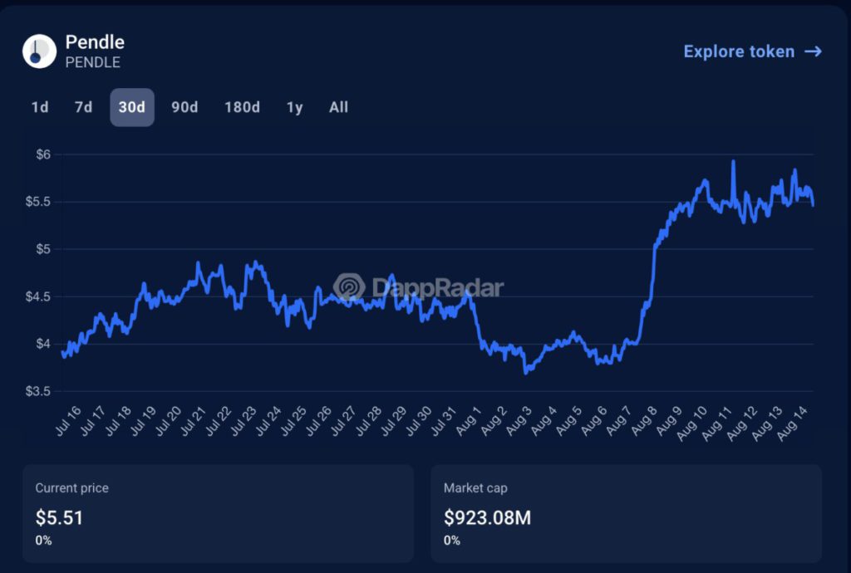Click the Aug 11 price spike on chart
851x573 pixels.
[733, 163]
